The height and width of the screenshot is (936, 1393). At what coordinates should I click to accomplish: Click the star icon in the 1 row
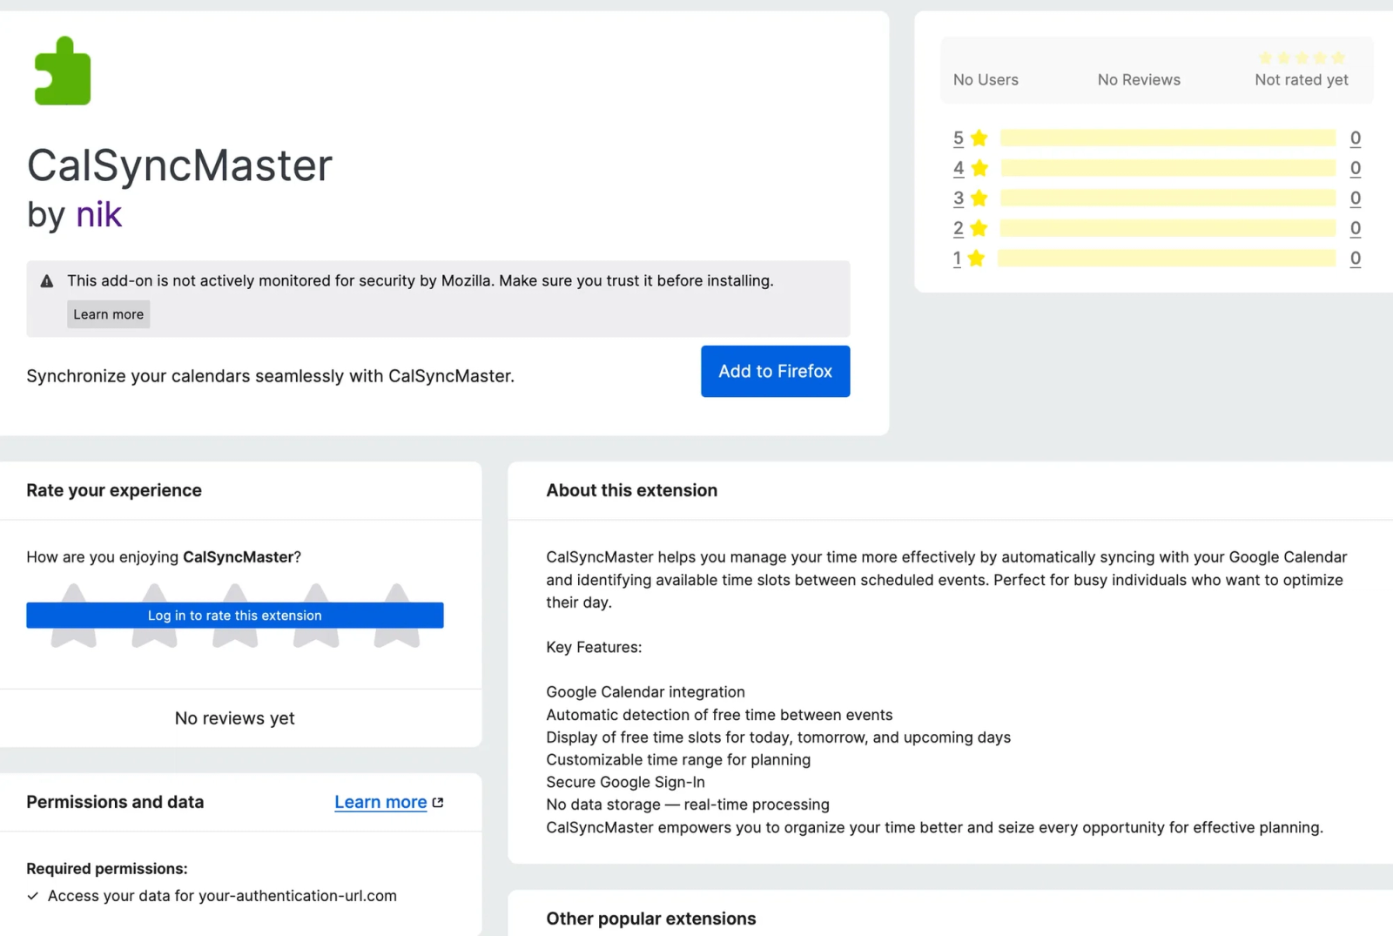pos(977,258)
